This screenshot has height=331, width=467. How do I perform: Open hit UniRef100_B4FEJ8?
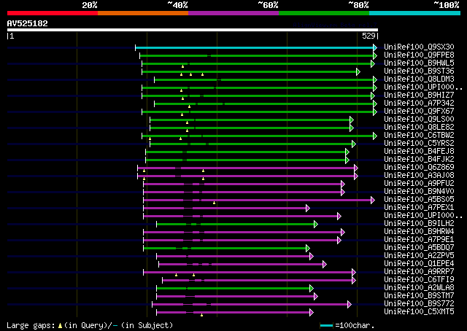click(x=419, y=151)
